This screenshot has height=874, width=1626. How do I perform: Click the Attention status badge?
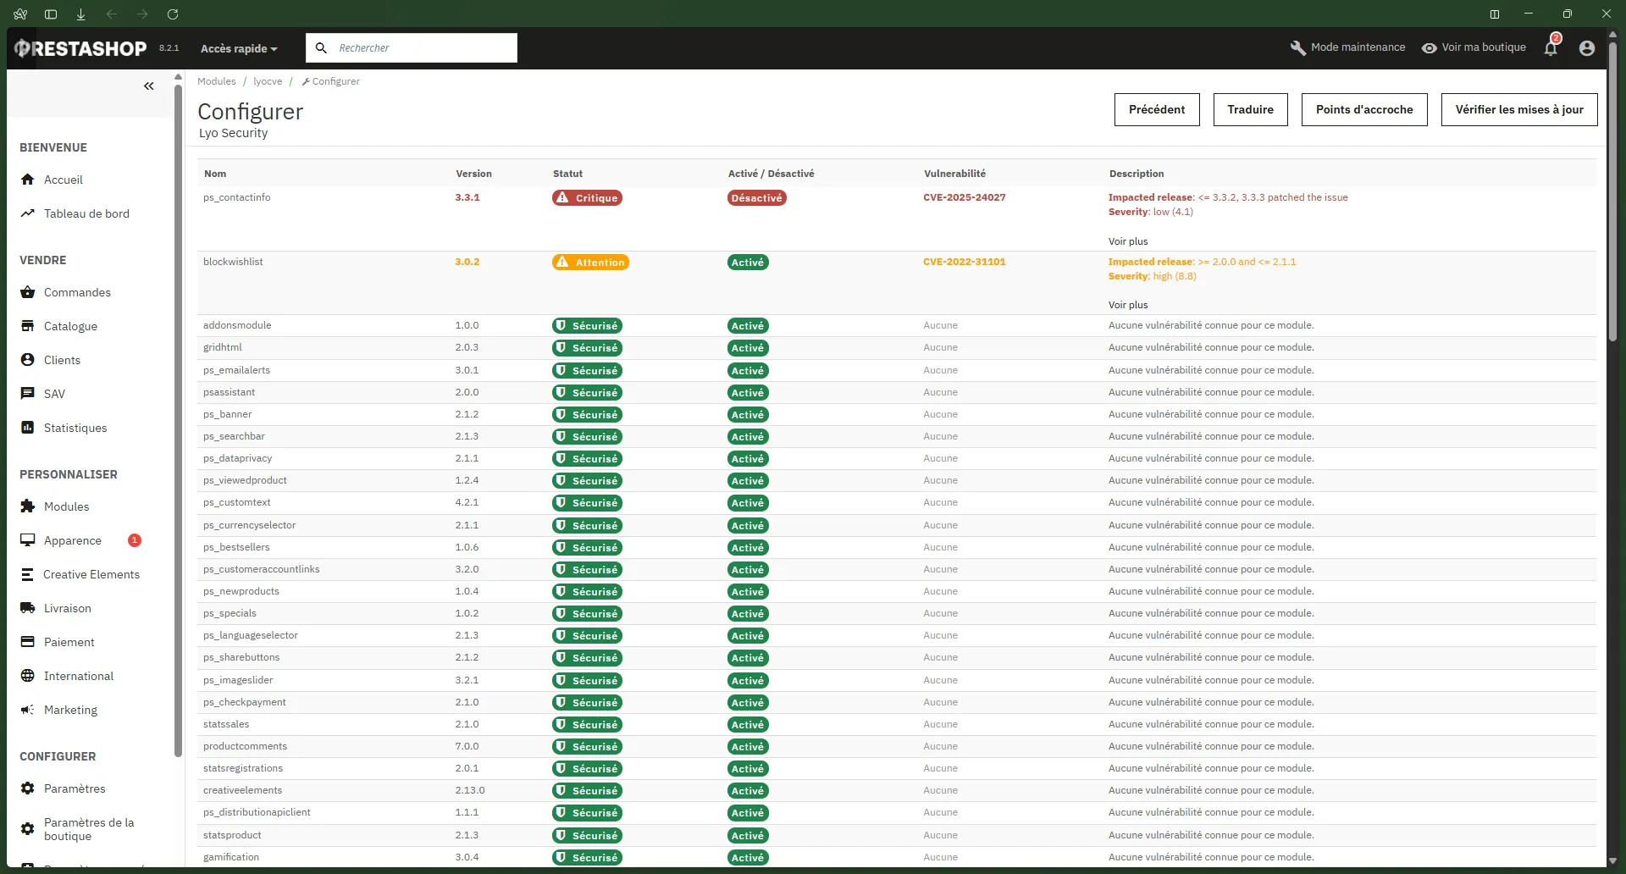pyautogui.click(x=590, y=263)
